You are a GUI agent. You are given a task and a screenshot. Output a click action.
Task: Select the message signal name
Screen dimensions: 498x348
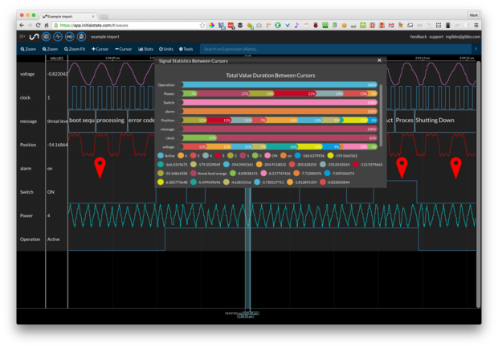(28, 121)
